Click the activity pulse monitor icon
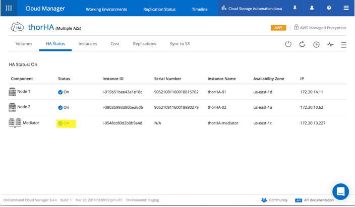Viewport: 355px width, 207px height. 330,44
